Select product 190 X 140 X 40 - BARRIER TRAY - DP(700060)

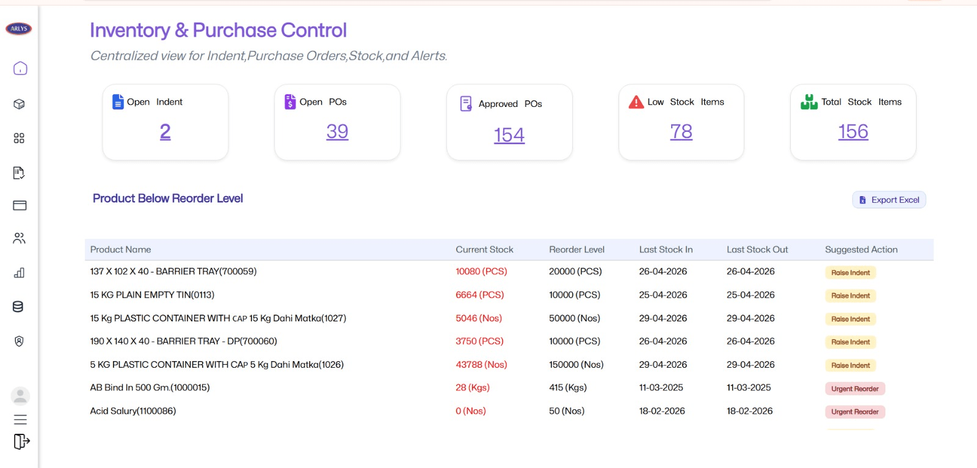tap(183, 341)
